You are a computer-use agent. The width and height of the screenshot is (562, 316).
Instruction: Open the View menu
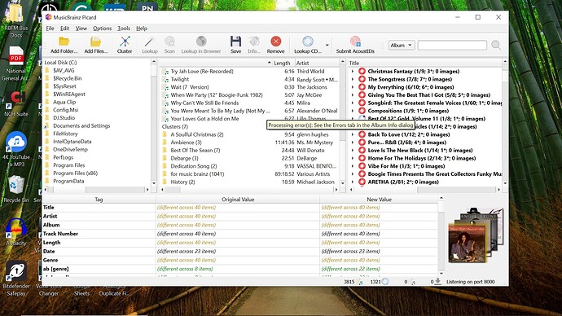point(81,29)
